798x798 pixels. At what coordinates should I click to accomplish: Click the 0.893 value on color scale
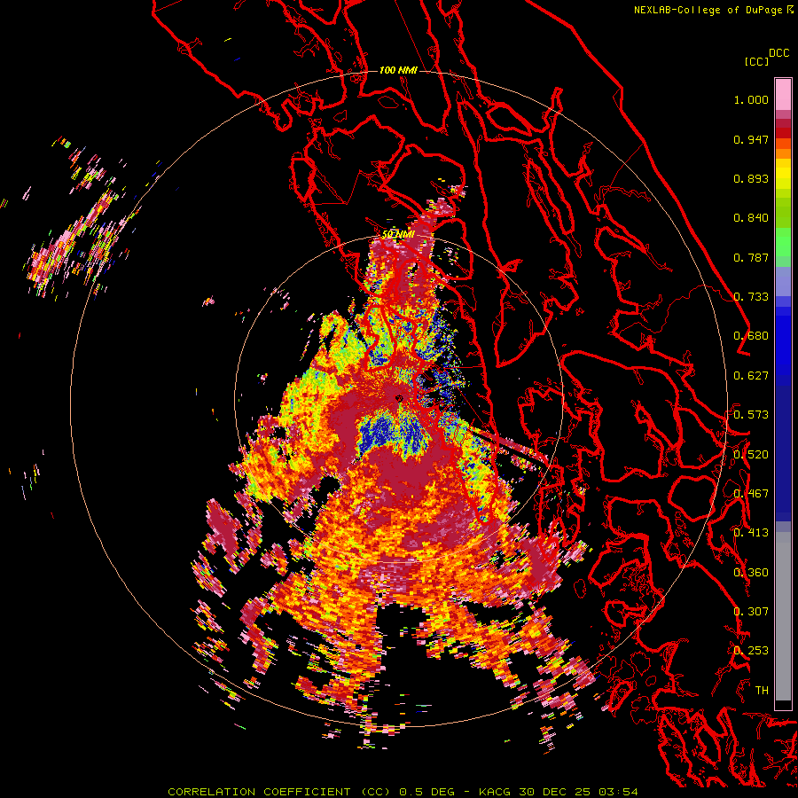[x=751, y=178]
